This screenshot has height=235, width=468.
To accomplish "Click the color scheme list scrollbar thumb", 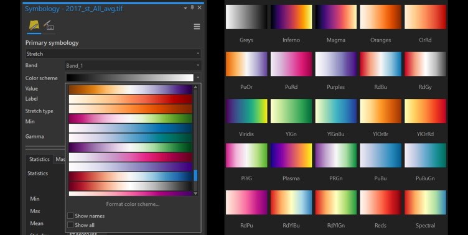I will coord(195,175).
